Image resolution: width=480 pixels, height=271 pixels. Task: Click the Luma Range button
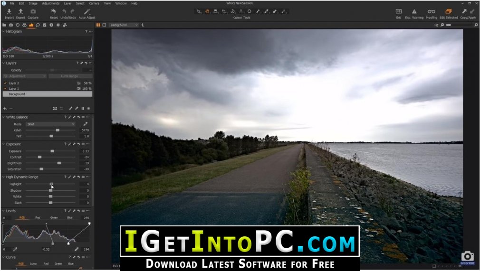(70, 76)
